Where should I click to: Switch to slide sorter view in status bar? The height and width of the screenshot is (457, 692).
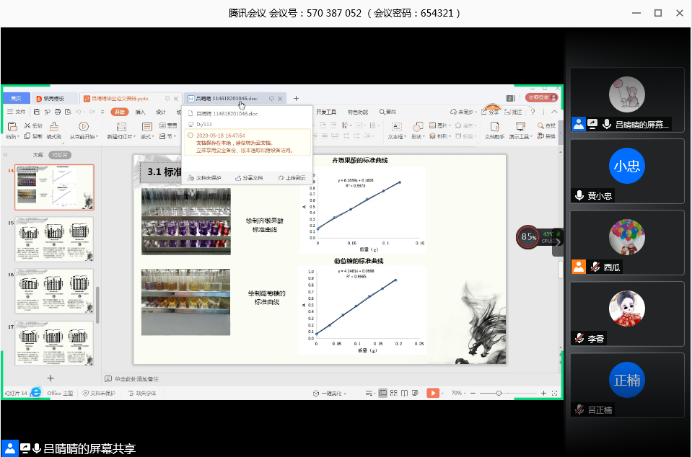pyautogui.click(x=395, y=393)
